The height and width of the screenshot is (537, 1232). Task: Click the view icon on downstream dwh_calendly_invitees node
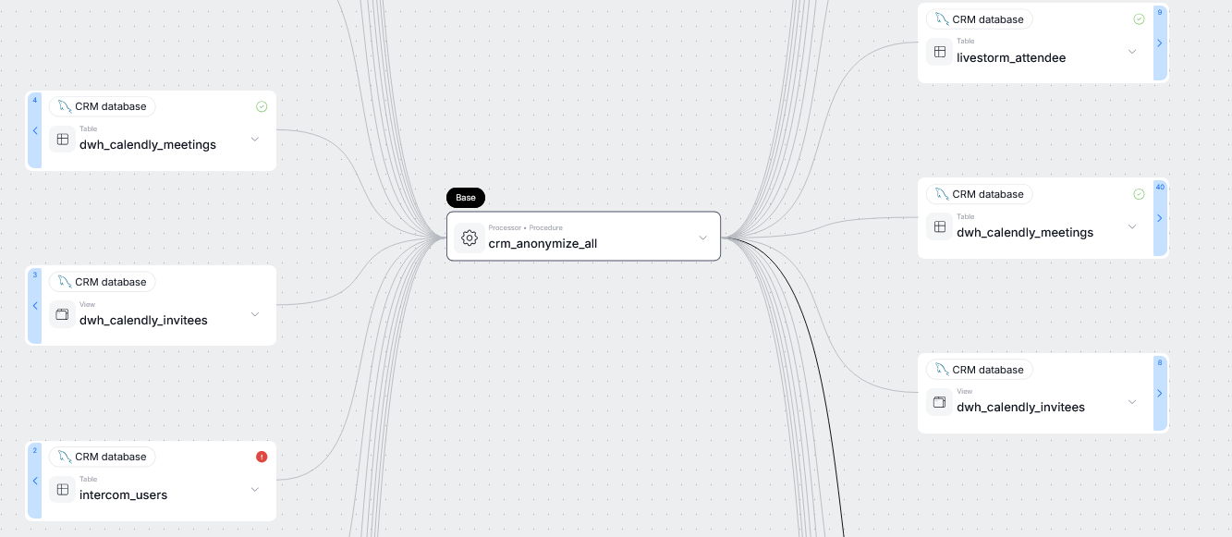click(939, 402)
